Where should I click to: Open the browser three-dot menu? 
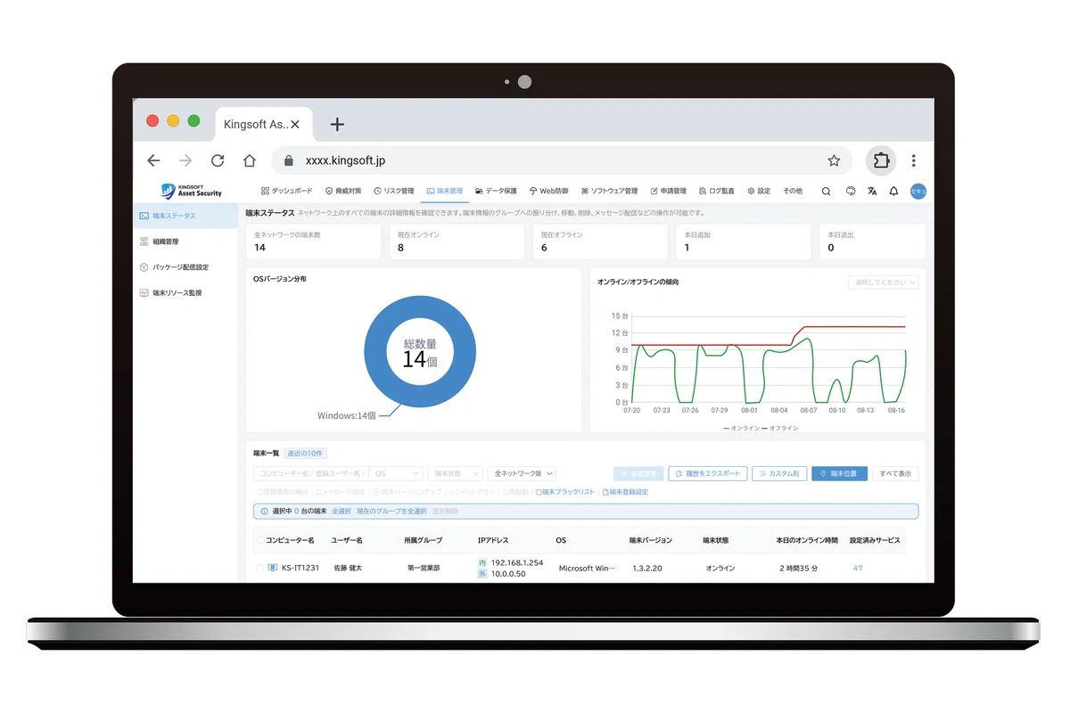point(914,160)
